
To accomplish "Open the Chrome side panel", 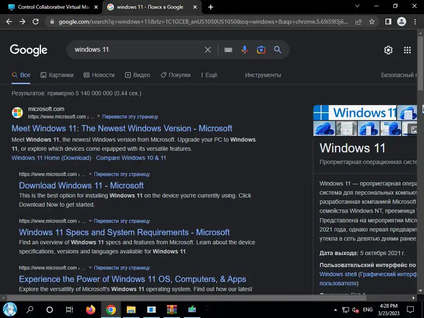I will pyautogui.click(x=388, y=22).
